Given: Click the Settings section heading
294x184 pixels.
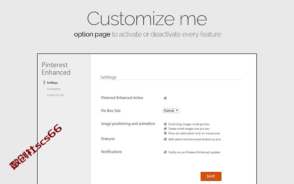Looking at the screenshot, I should point(108,77).
